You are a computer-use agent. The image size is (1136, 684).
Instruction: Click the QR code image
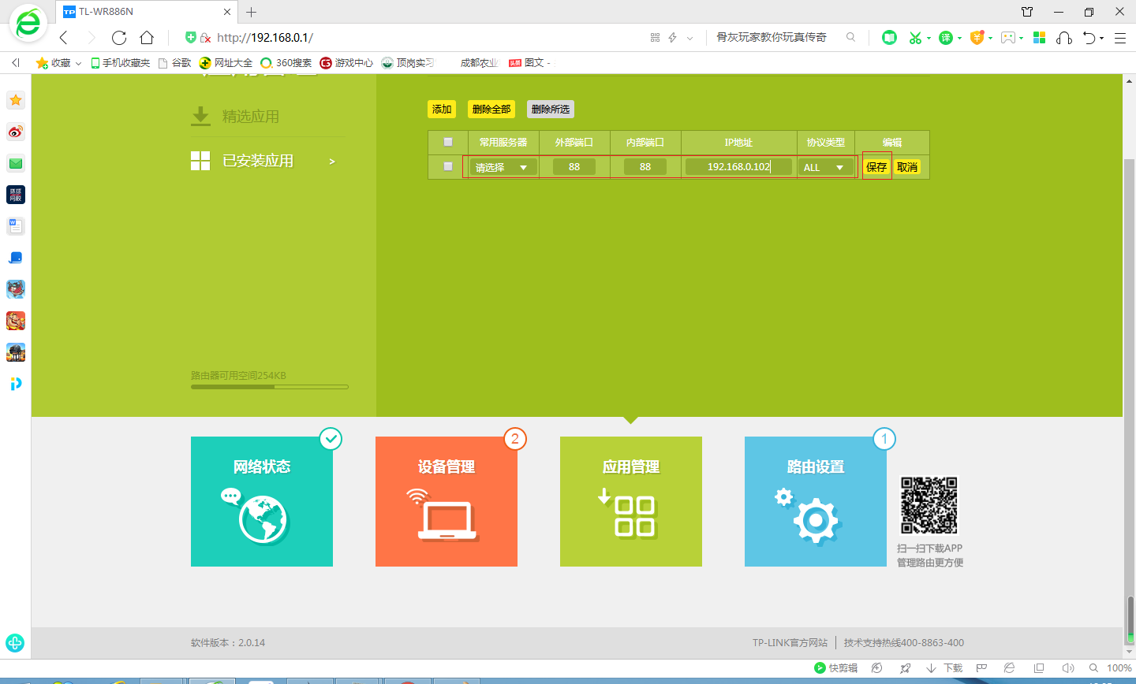tap(929, 505)
